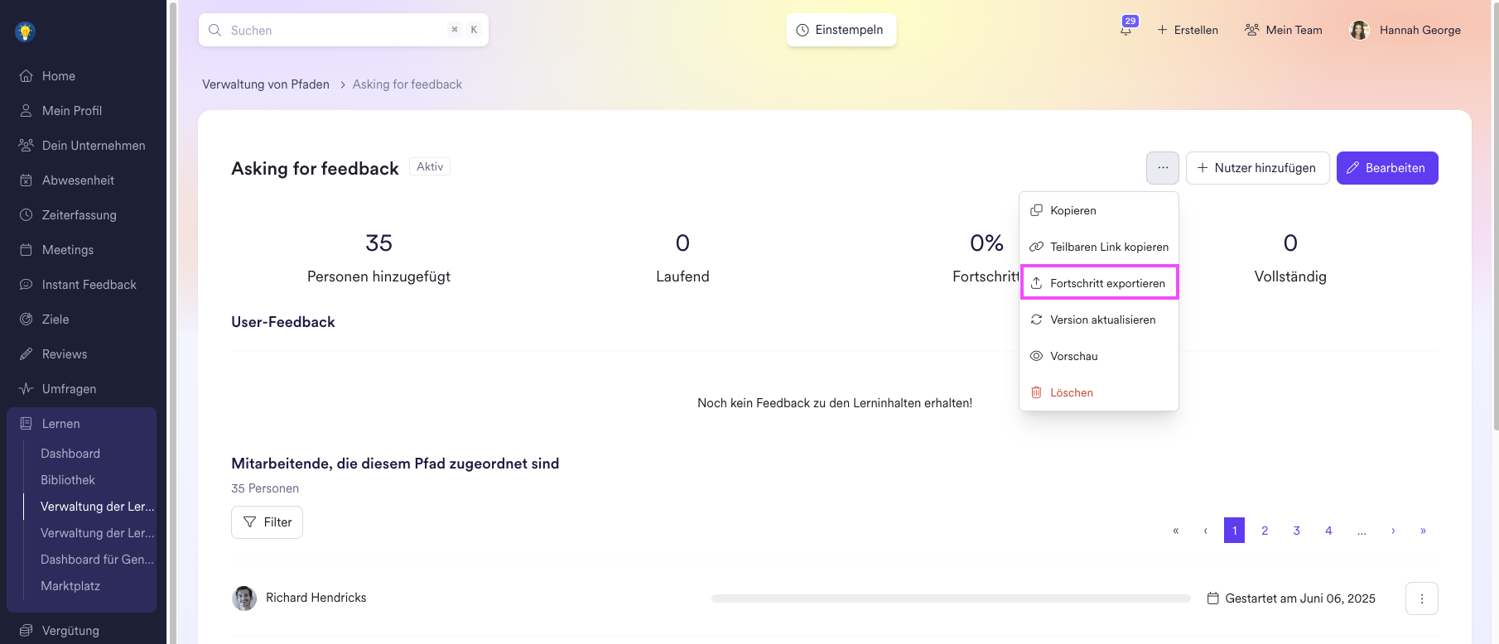This screenshot has width=1499, height=644.
Task: Open the three-dot options for Richard Hendricks
Action: 1421,598
